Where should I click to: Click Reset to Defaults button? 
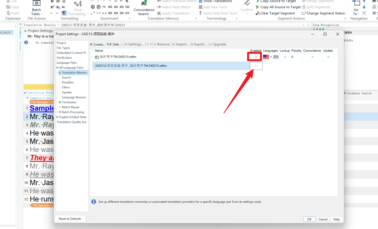(x=70, y=219)
